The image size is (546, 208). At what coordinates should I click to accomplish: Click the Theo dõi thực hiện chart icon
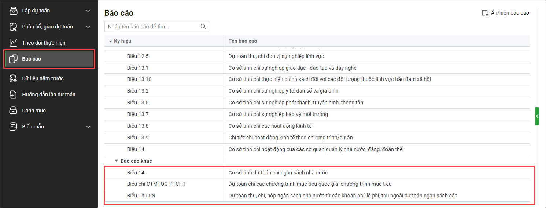point(14,43)
